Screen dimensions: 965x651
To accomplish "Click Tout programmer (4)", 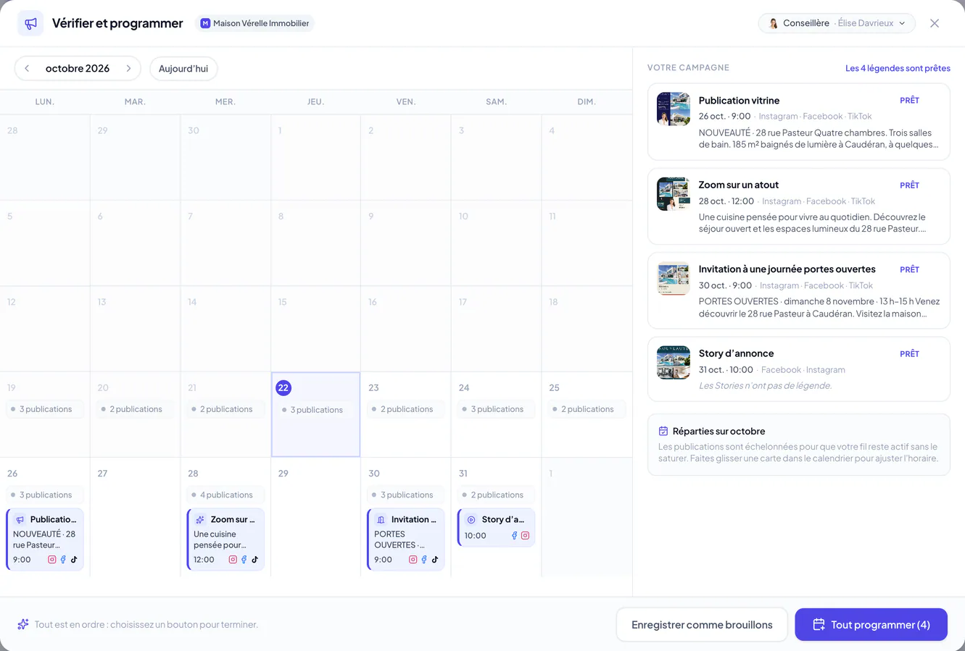I will (871, 624).
